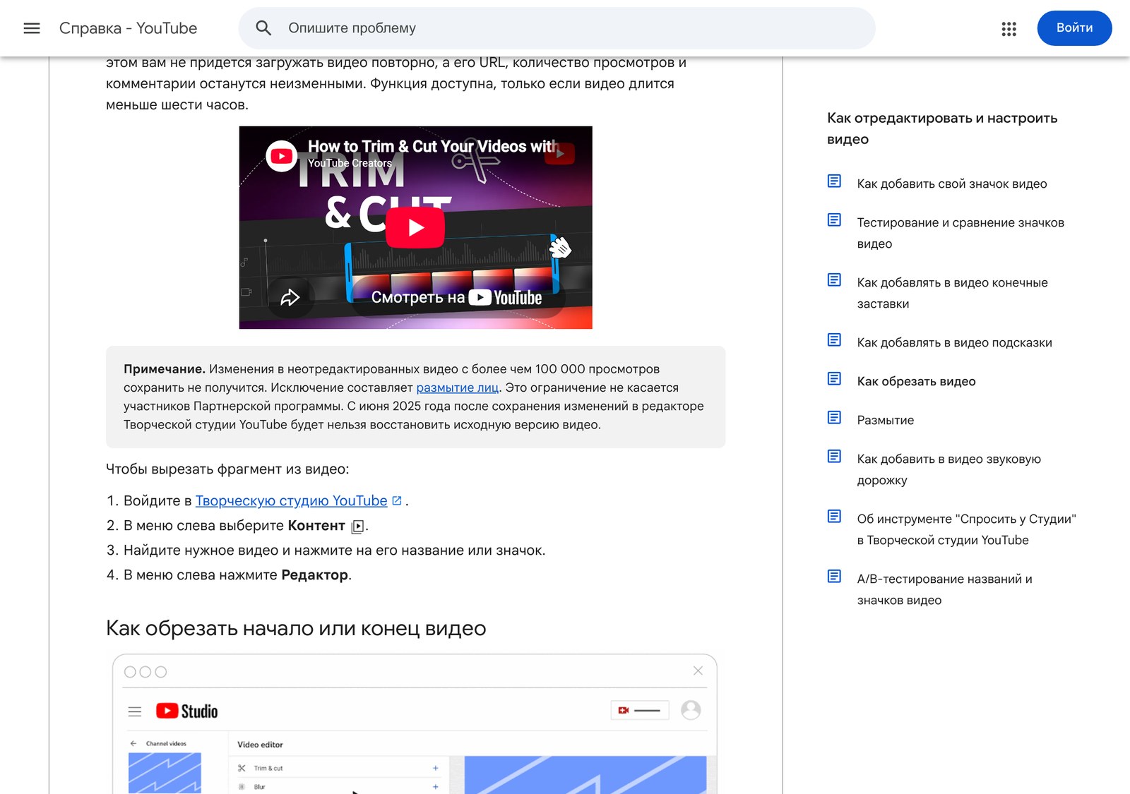Click the search magnifier icon
The width and height of the screenshot is (1130, 794).
click(263, 28)
